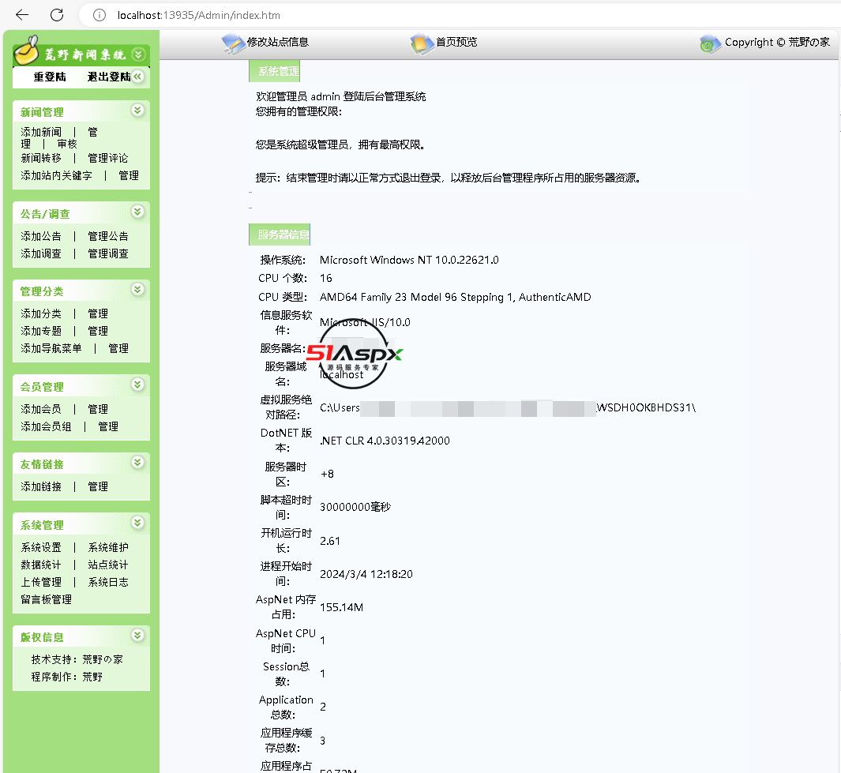The height and width of the screenshot is (773, 841).
Task: Click the 修改站点信息 pencil icon
Action: point(233,44)
